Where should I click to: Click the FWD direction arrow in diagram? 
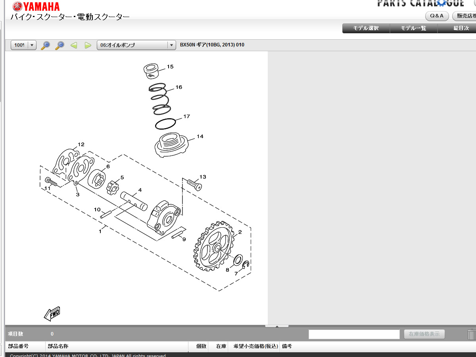pyautogui.click(x=52, y=313)
